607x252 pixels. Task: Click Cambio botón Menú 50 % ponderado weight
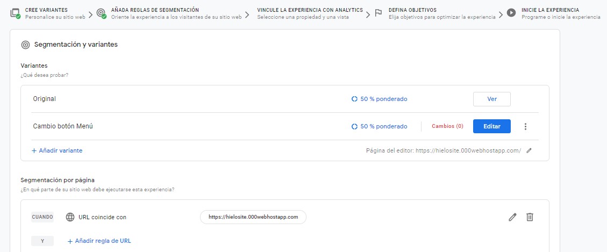click(379, 126)
